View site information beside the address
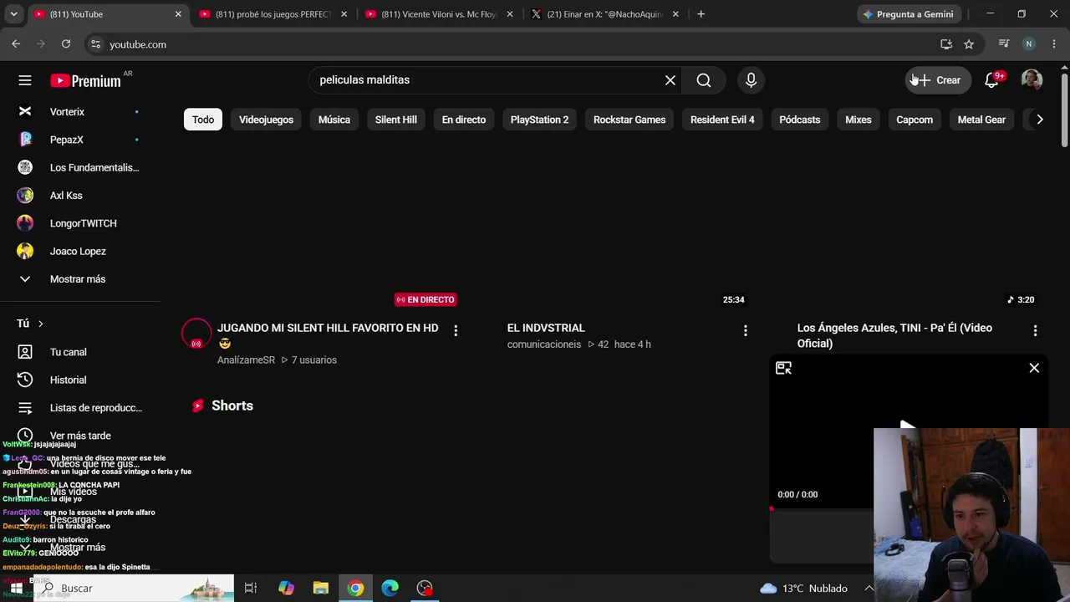 click(95, 44)
